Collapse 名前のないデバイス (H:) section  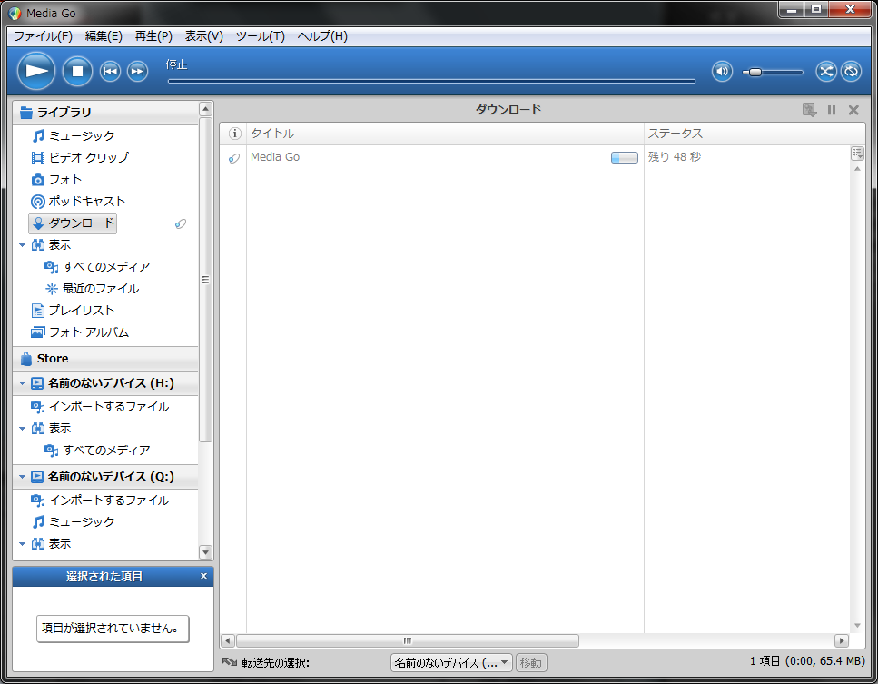click(x=23, y=383)
